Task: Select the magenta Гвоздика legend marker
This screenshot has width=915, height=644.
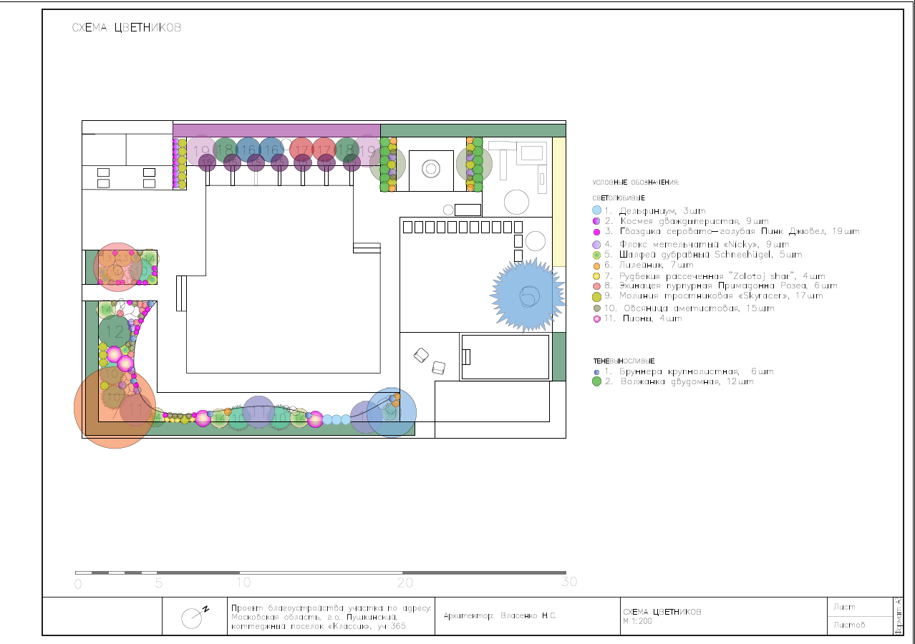Action: [596, 232]
